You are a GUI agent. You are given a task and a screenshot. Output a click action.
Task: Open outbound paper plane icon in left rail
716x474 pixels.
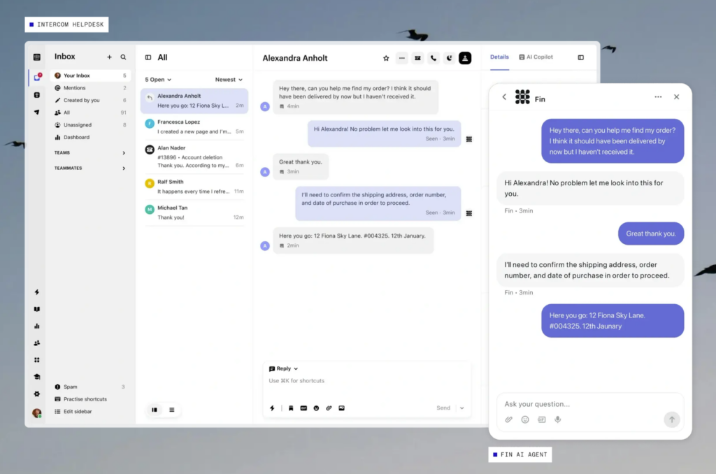(37, 112)
